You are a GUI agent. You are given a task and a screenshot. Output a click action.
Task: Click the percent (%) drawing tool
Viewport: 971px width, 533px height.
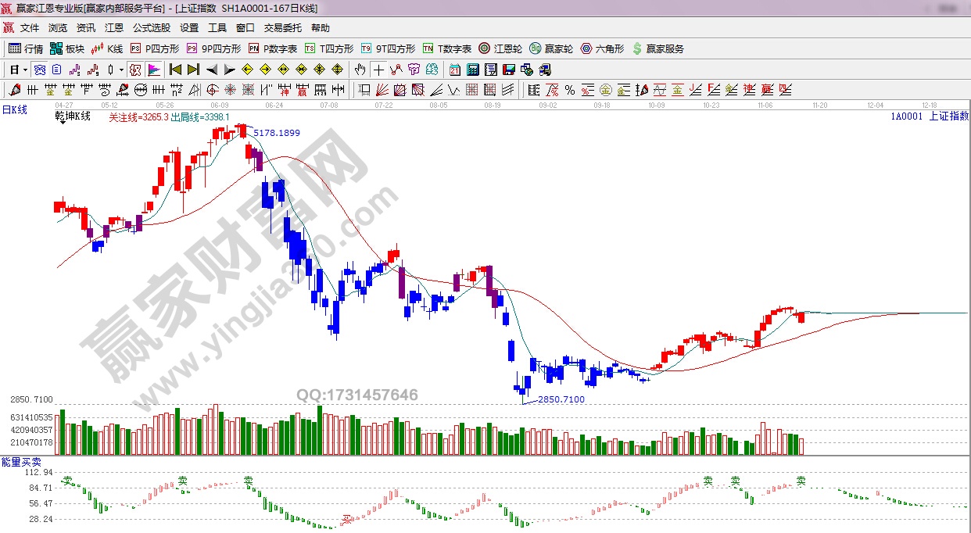[569, 90]
